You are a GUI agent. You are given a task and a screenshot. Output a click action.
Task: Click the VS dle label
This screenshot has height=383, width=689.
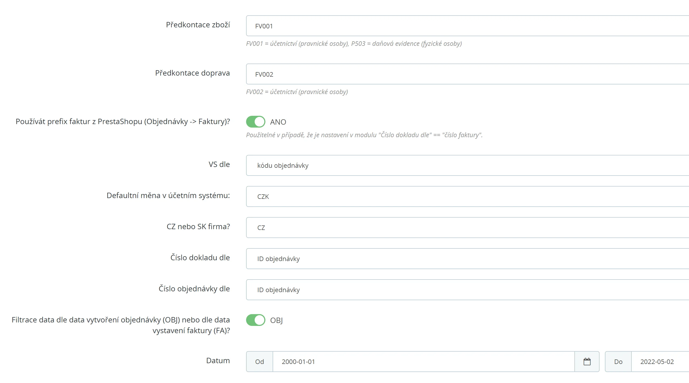pyautogui.click(x=219, y=164)
